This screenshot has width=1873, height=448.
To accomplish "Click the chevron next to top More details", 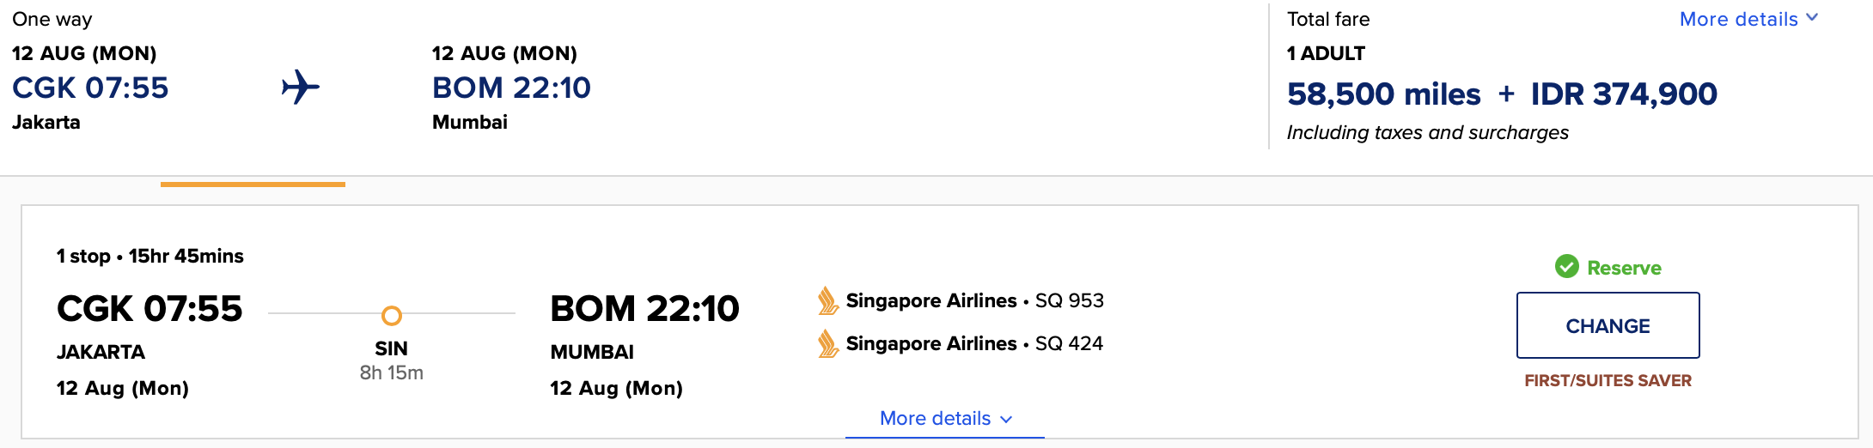I will [1812, 18].
